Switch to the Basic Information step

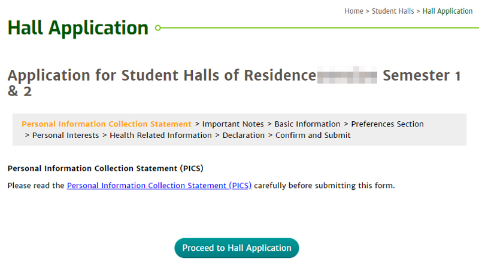point(307,124)
